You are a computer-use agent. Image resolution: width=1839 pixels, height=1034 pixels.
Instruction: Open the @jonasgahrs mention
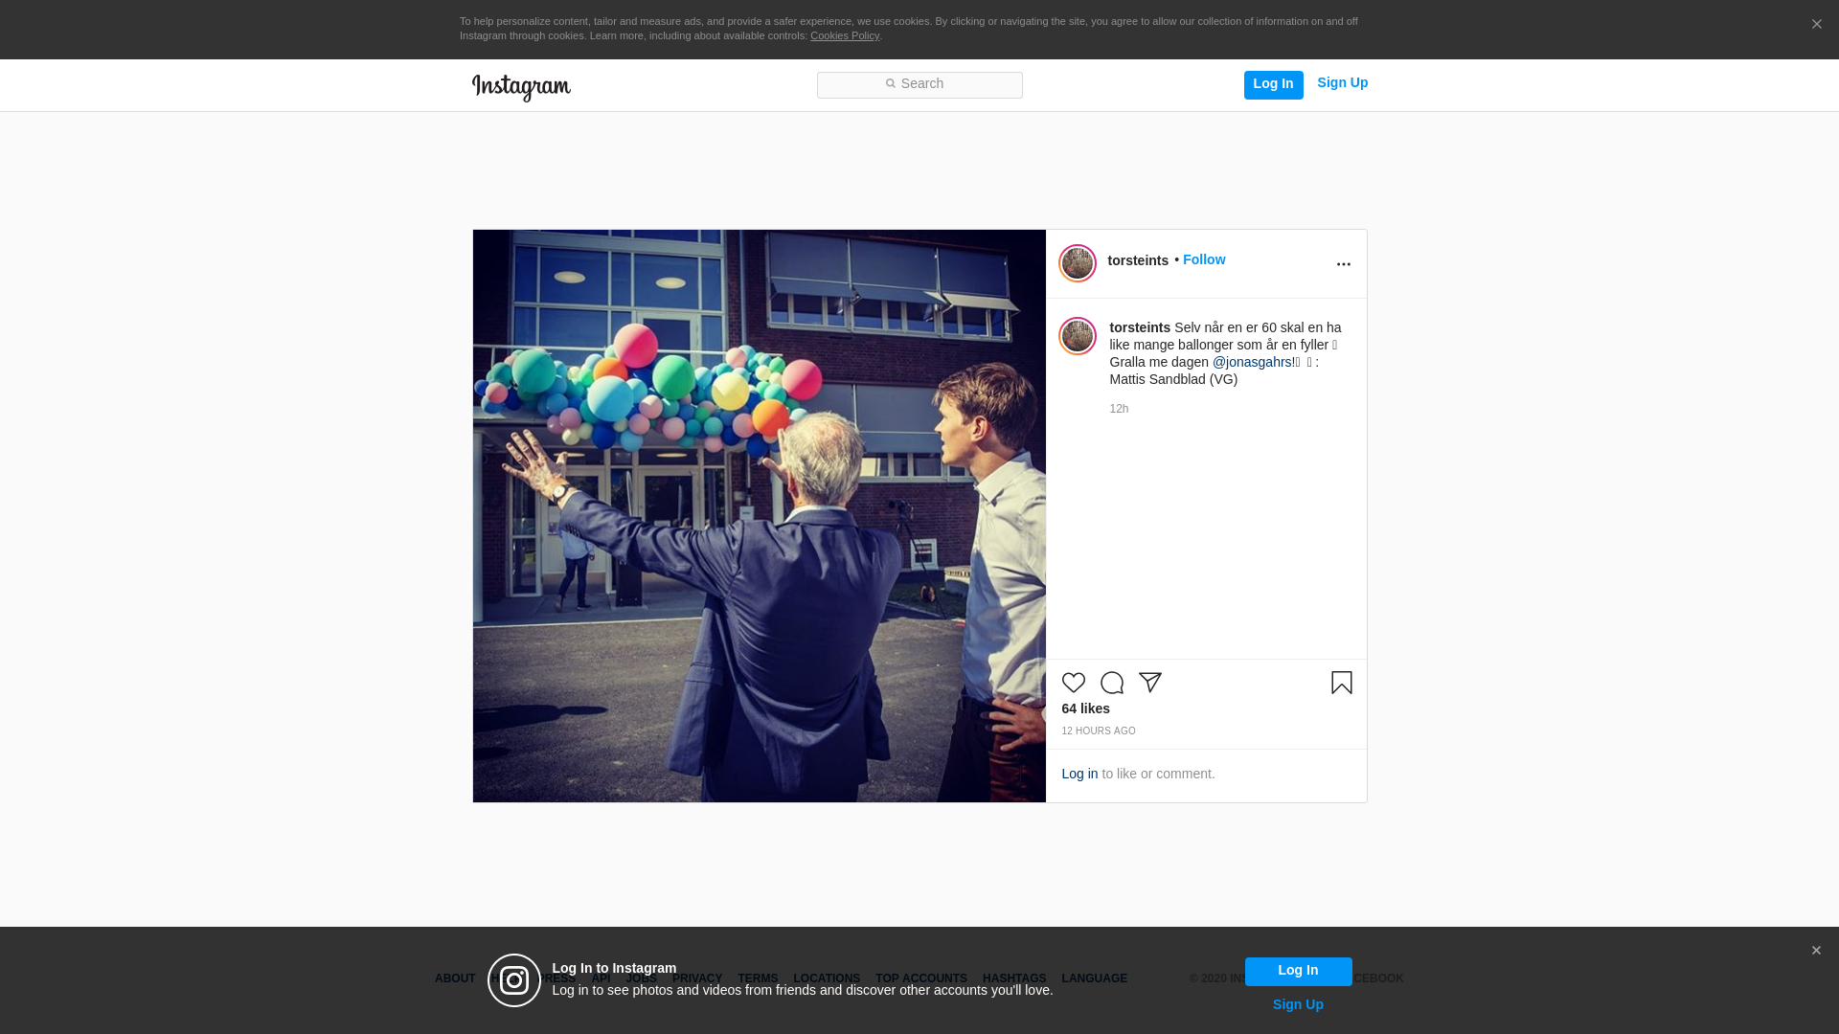1252,362
